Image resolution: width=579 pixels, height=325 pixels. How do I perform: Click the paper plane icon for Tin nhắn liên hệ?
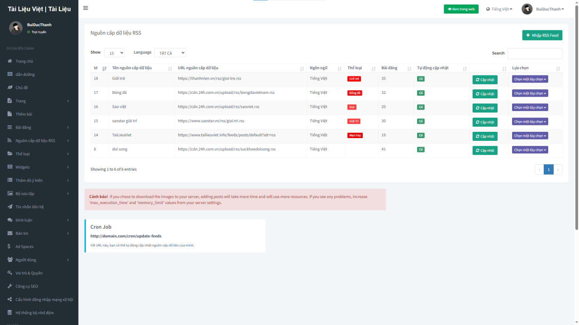point(10,207)
